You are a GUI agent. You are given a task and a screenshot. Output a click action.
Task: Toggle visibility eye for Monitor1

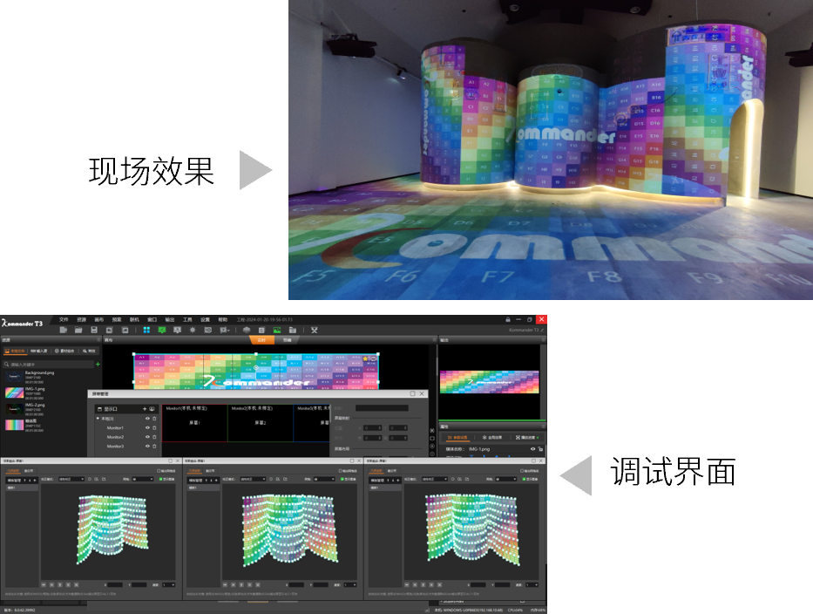pos(146,428)
